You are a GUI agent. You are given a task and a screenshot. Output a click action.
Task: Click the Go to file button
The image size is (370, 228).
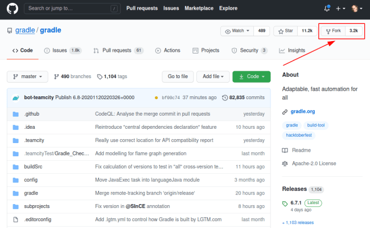pos(178,76)
